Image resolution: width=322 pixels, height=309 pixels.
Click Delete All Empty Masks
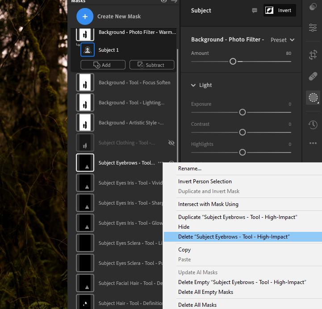click(205, 292)
